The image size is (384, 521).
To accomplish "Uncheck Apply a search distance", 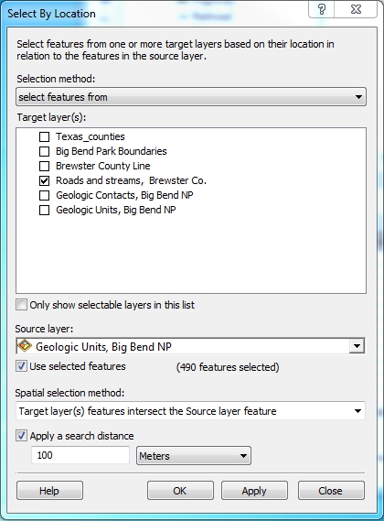I will 22,436.
